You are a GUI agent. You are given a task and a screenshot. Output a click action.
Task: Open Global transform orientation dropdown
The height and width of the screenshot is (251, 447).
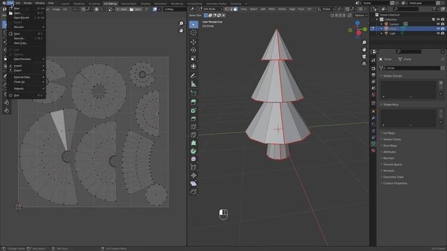coord(326,9)
